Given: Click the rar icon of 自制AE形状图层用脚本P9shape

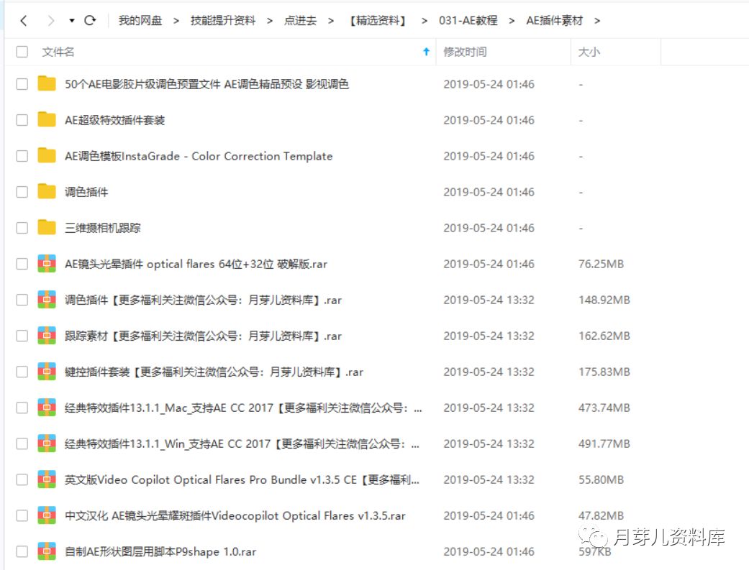Looking at the screenshot, I should tap(47, 551).
